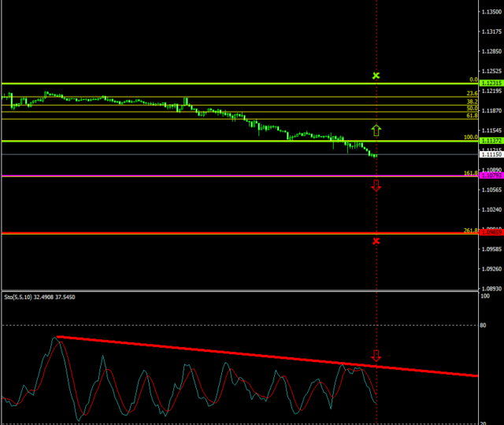
Task: Select the Fibonacci 23.6 level label
Action: point(472,94)
